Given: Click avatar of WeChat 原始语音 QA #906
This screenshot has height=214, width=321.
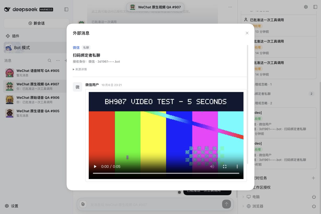Looking at the screenshot, I should 10,100.
